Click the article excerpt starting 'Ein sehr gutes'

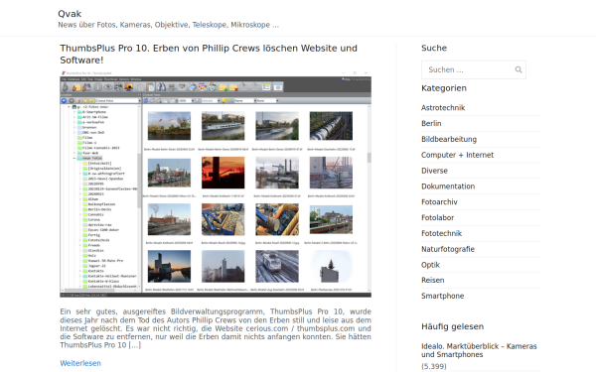pyautogui.click(x=216, y=328)
